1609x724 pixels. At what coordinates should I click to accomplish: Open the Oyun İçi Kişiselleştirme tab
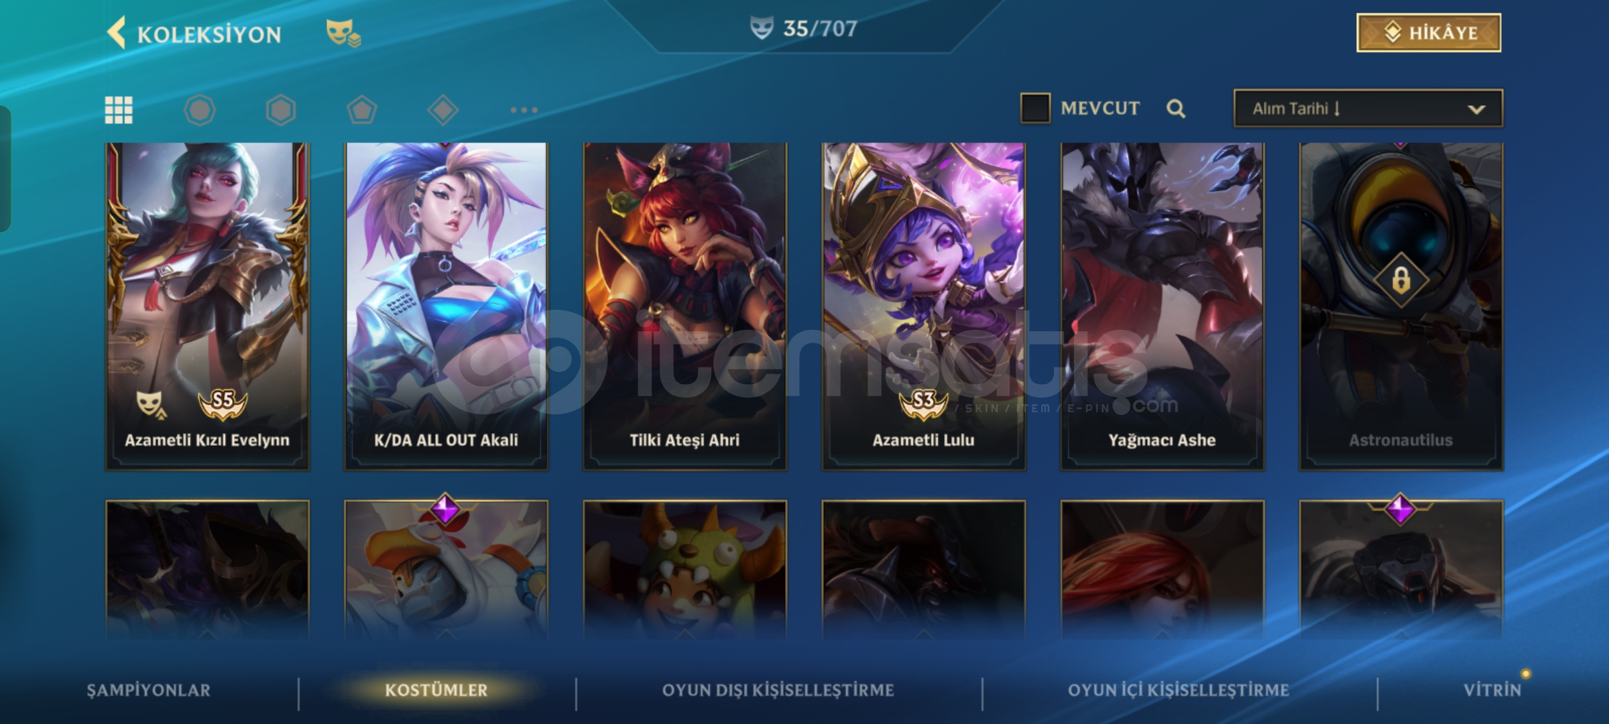(x=1179, y=690)
